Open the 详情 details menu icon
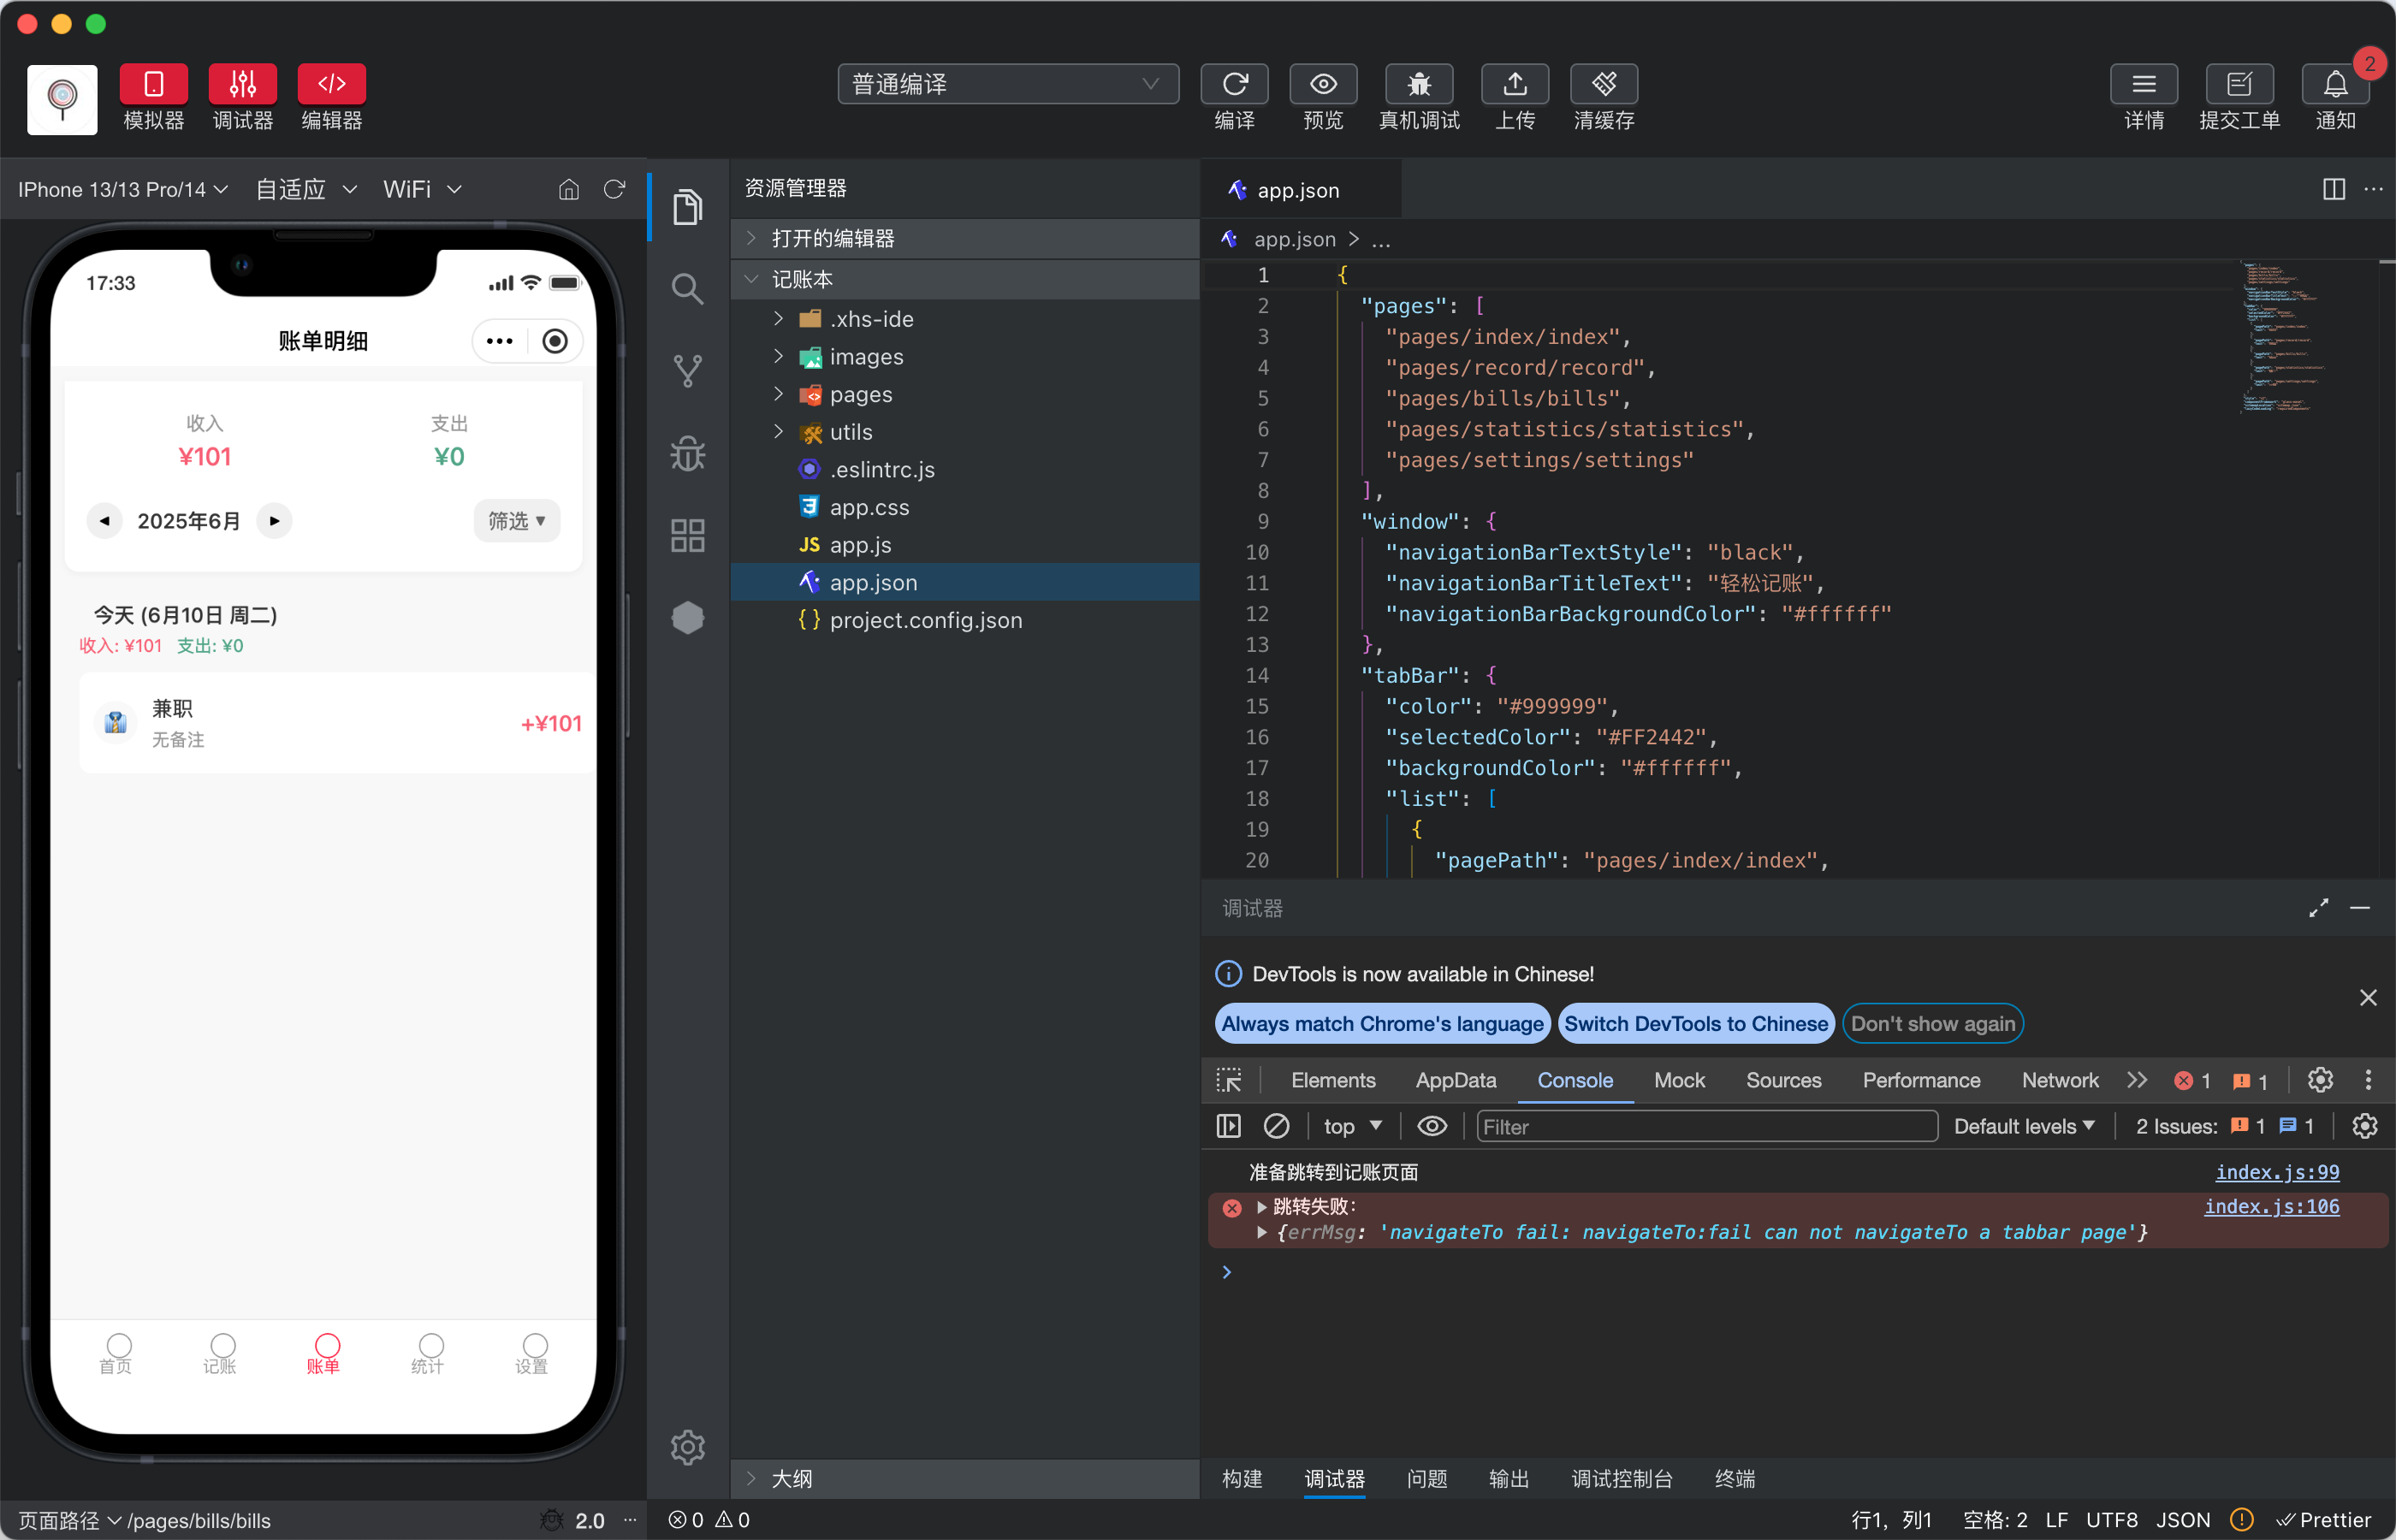This screenshot has width=2396, height=1540. 2144,84
